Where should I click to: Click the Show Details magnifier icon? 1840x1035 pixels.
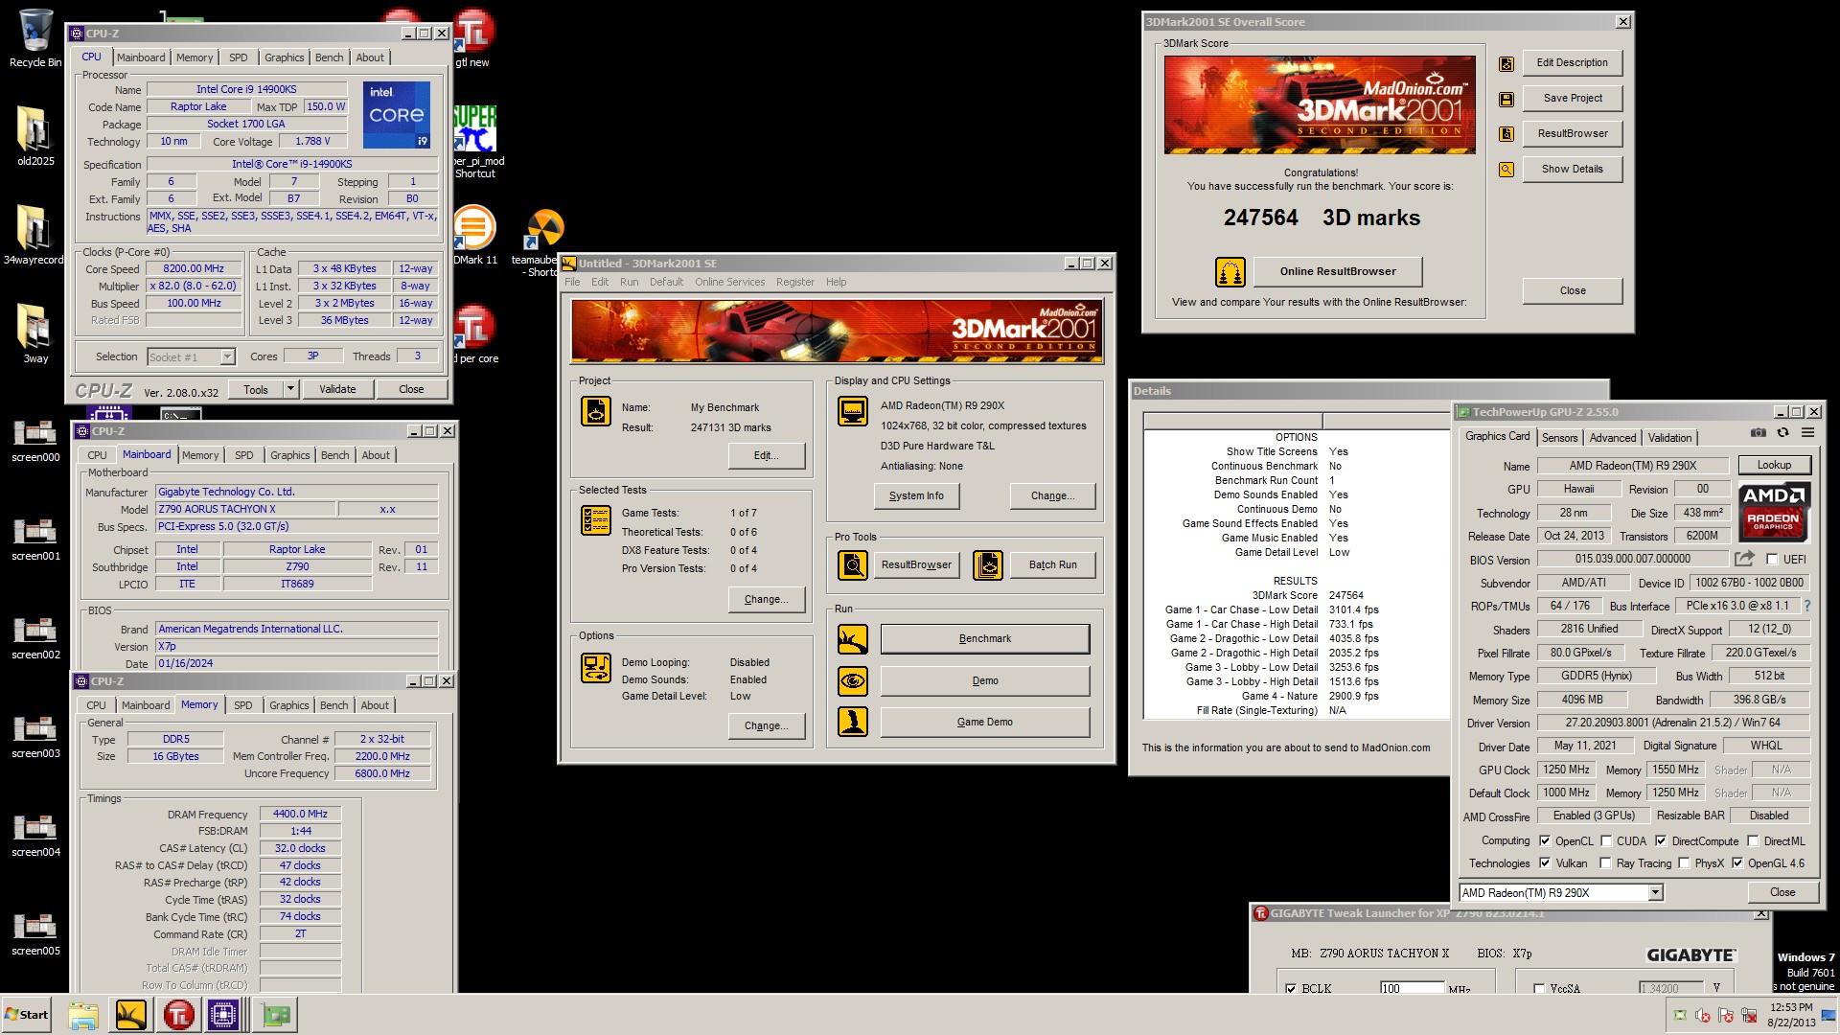pos(1506,170)
